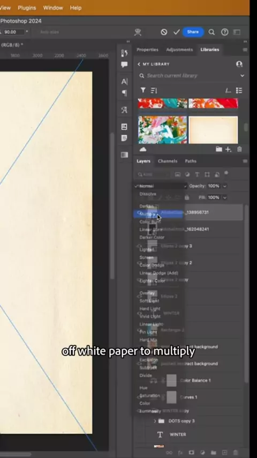Switch to the Paths tab
Image resolution: width=257 pixels, height=458 pixels.
click(x=191, y=161)
